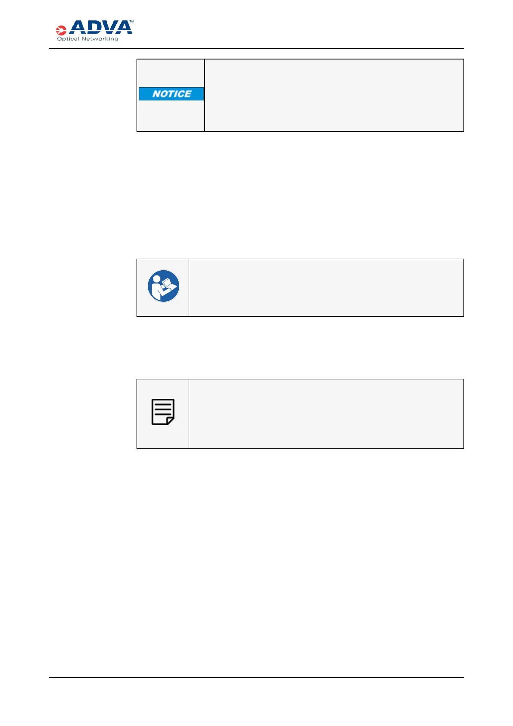The image size is (513, 726).
Task: Click the empty text cell beside note icon
Action: pyautogui.click(x=326, y=414)
